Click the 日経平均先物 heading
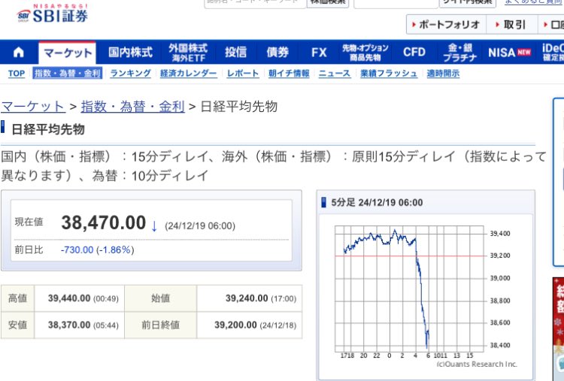The height and width of the screenshot is (381, 564). (x=48, y=129)
